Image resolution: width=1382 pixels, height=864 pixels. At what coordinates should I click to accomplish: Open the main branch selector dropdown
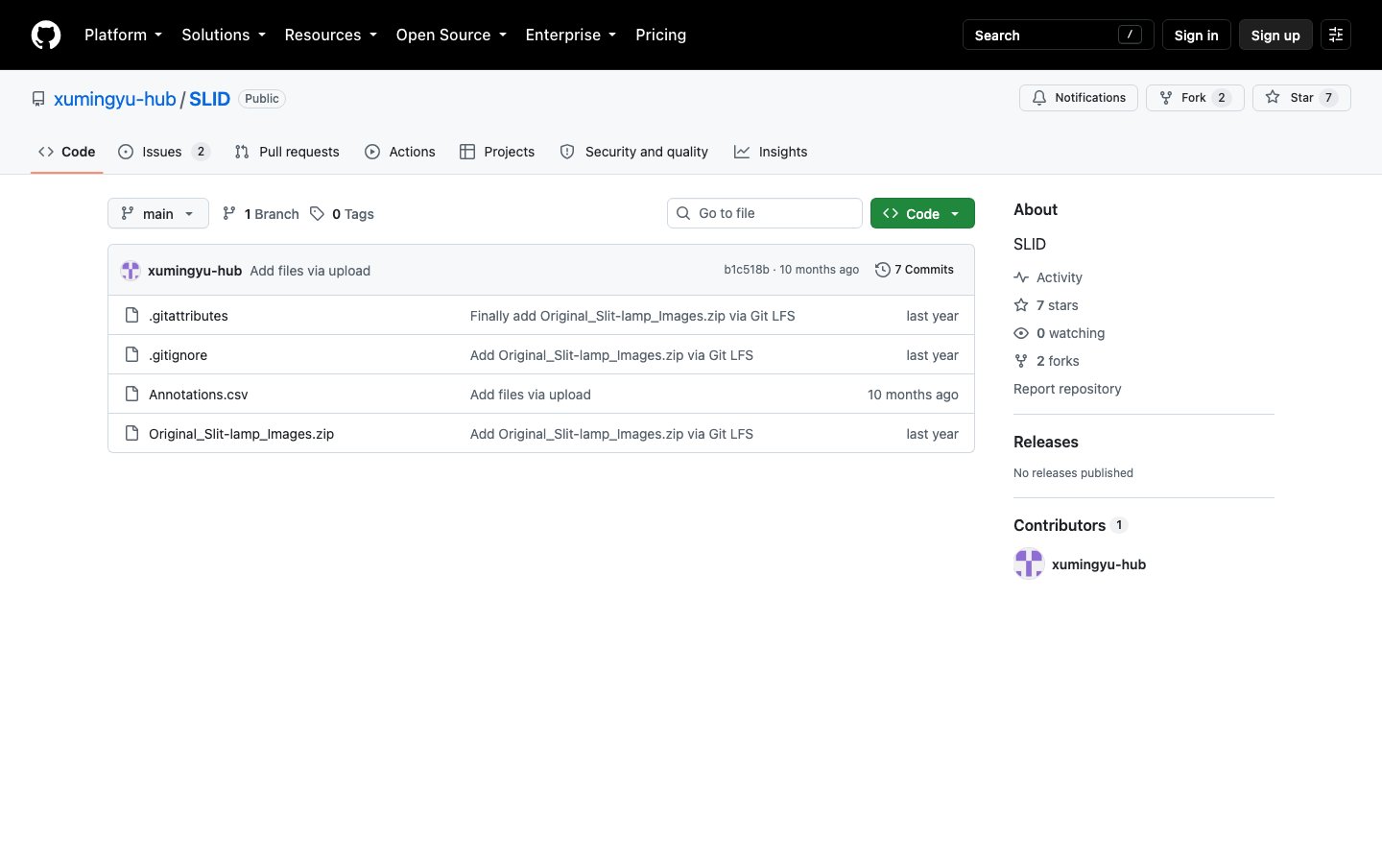pos(158,213)
